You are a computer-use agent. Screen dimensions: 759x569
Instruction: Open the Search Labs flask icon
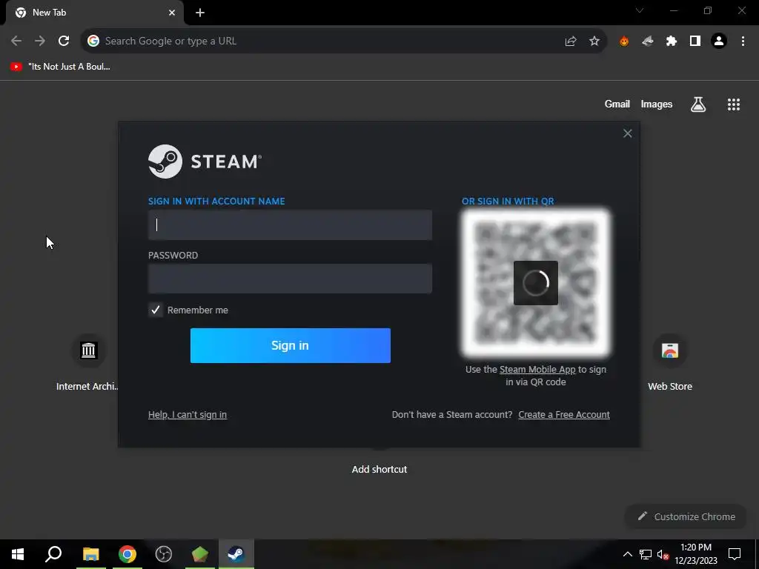click(x=698, y=104)
